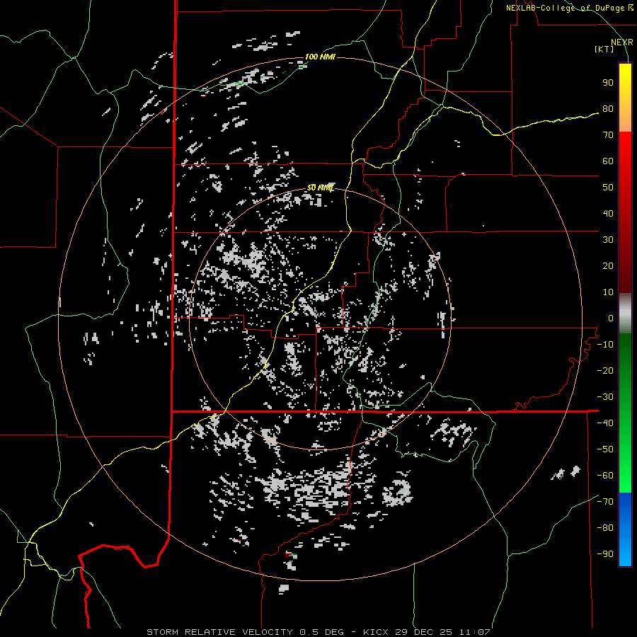Viewport: 637px width, 637px height.
Task: Click the 100 NMI range ring label
Action: pyautogui.click(x=320, y=57)
